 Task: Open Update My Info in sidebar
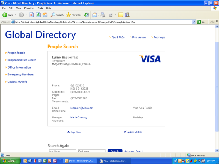(17, 82)
